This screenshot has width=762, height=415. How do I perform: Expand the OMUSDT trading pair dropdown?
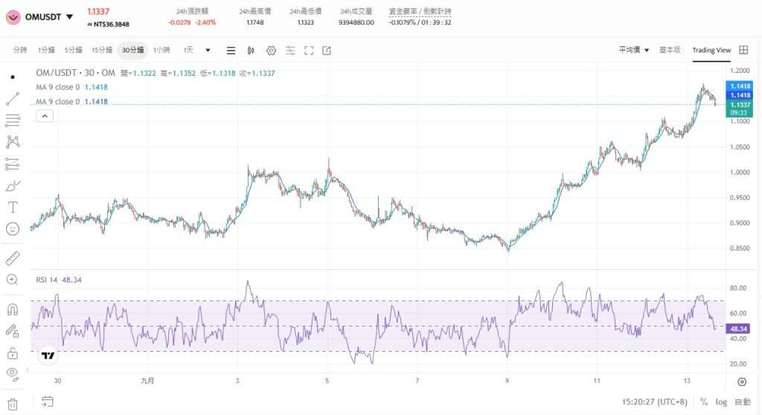[x=69, y=16]
